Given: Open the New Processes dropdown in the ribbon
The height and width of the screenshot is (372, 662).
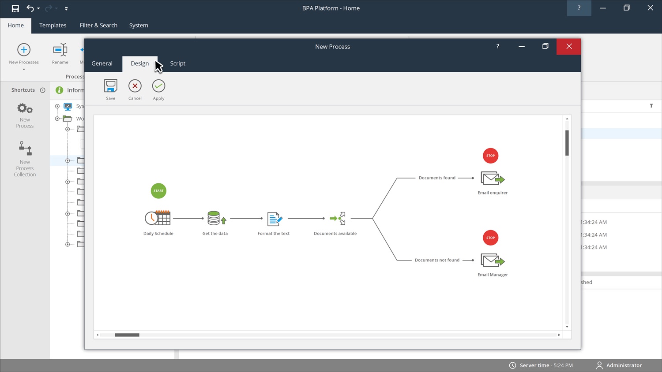Looking at the screenshot, I should [24, 69].
